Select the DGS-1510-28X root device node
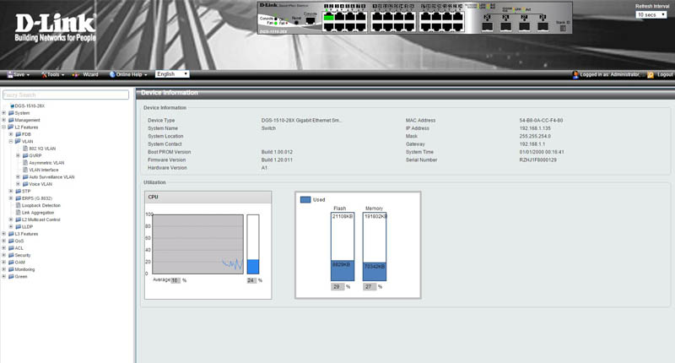 29,106
